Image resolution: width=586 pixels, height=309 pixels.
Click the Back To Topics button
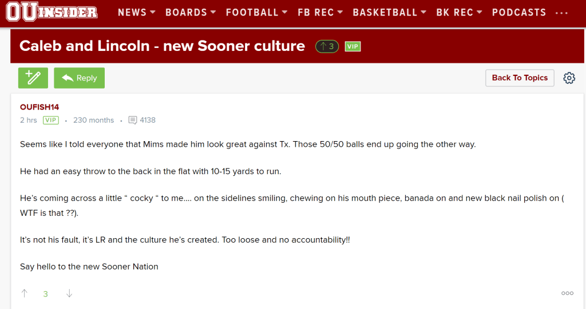520,78
